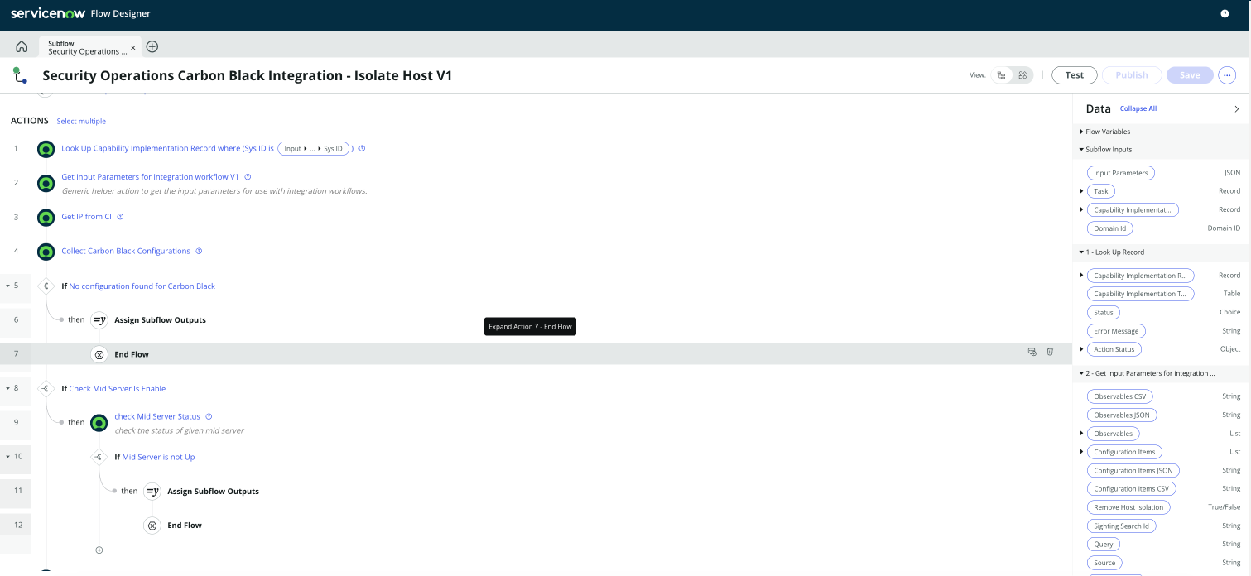Screen dimensions: 1251x576
Task: Select the Input Parameters JSON pill
Action: point(1120,173)
